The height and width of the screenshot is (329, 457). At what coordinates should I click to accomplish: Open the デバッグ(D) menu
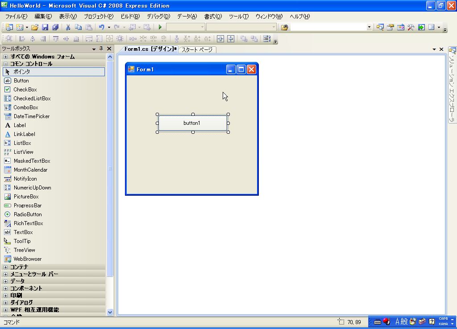point(158,16)
